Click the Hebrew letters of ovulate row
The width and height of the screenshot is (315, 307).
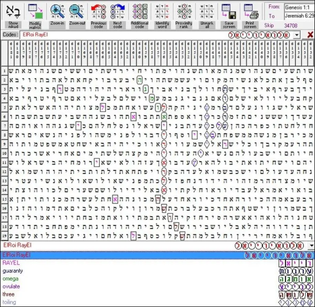point(296,287)
